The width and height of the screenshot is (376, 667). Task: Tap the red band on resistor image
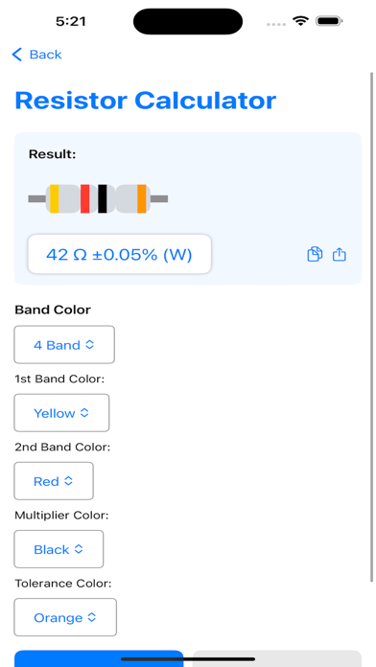pyautogui.click(x=84, y=198)
